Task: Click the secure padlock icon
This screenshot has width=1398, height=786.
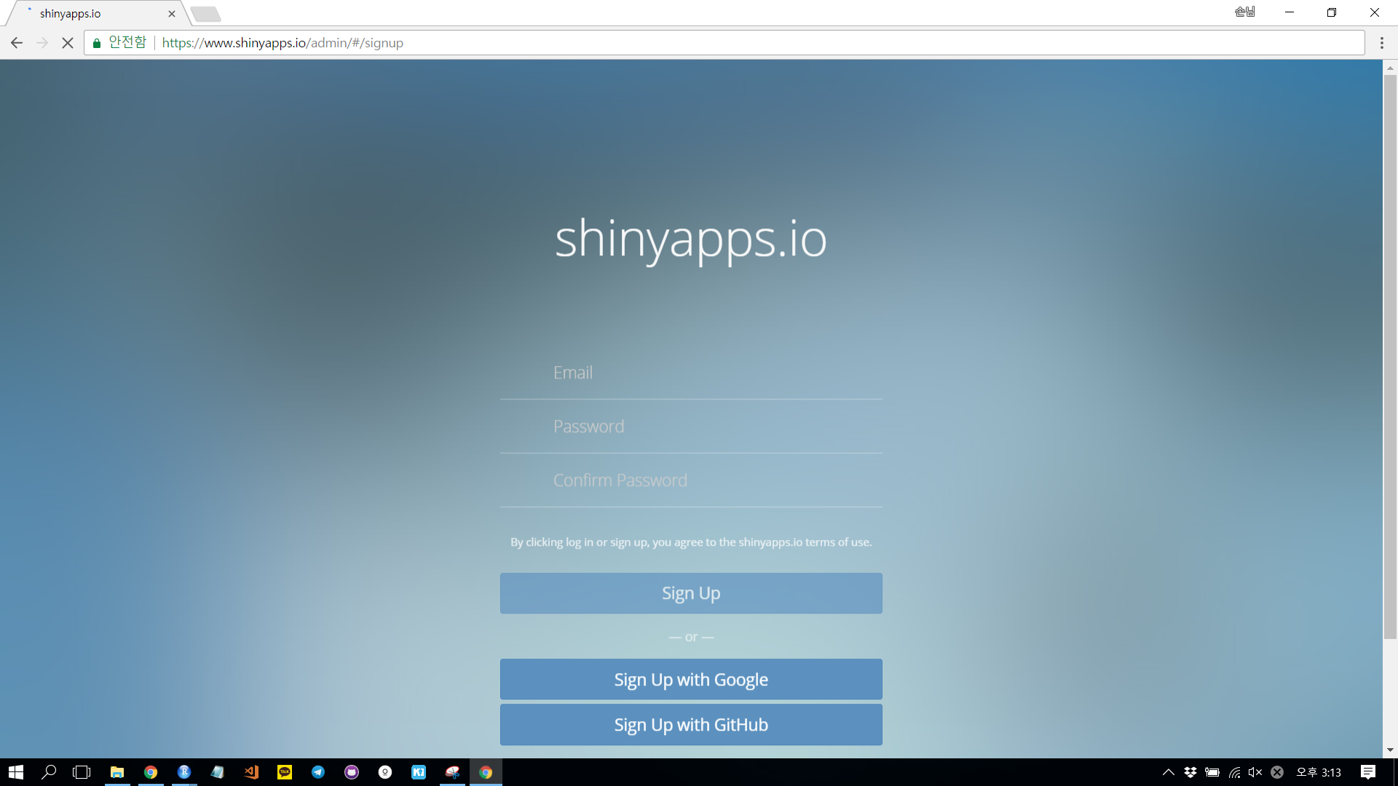Action: tap(97, 43)
